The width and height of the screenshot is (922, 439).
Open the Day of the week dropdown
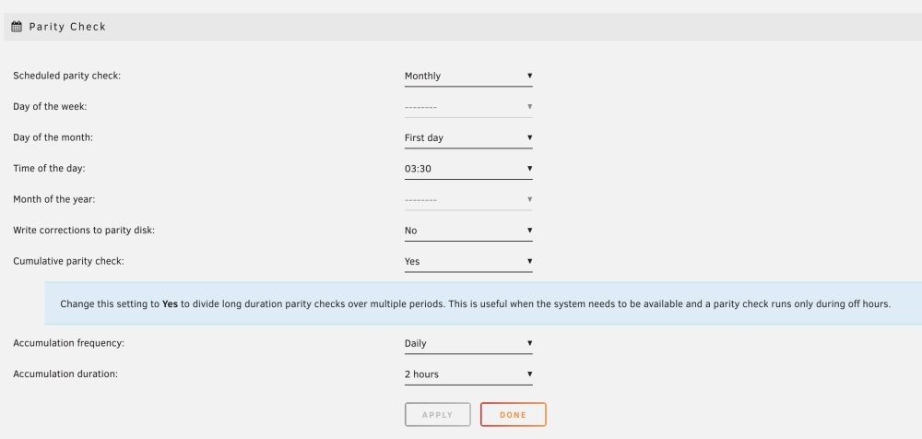[x=468, y=107]
